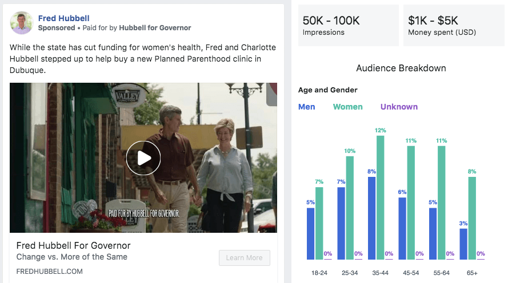The image size is (508, 283).
Task: Click Fred Hubbell's profile picture
Action: point(21,23)
